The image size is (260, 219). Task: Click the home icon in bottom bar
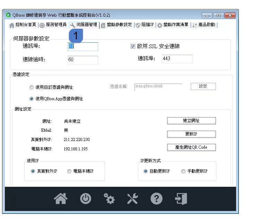click(61, 199)
